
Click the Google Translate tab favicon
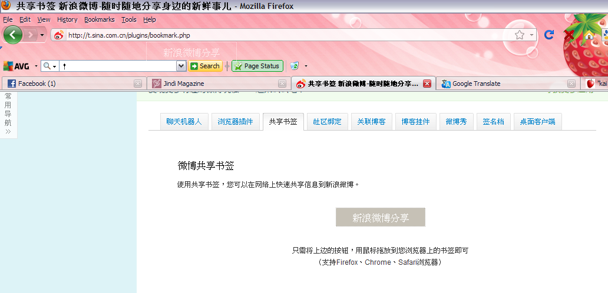click(446, 84)
